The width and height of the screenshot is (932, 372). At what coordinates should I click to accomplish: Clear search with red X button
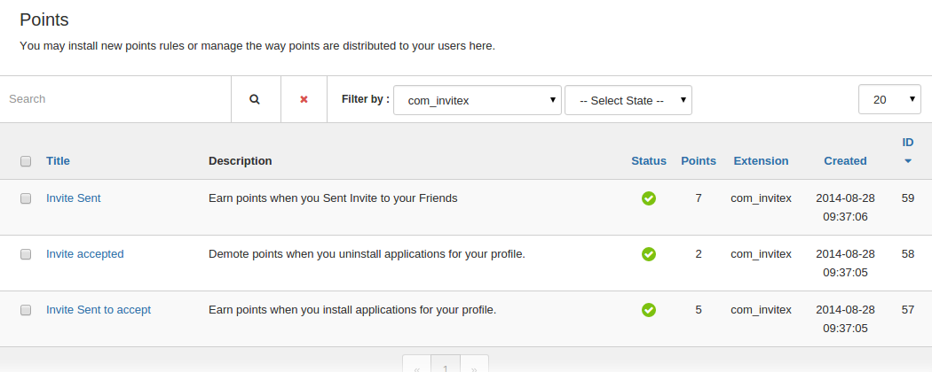pos(304,99)
